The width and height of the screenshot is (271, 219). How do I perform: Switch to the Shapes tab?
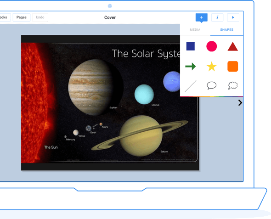226,30
